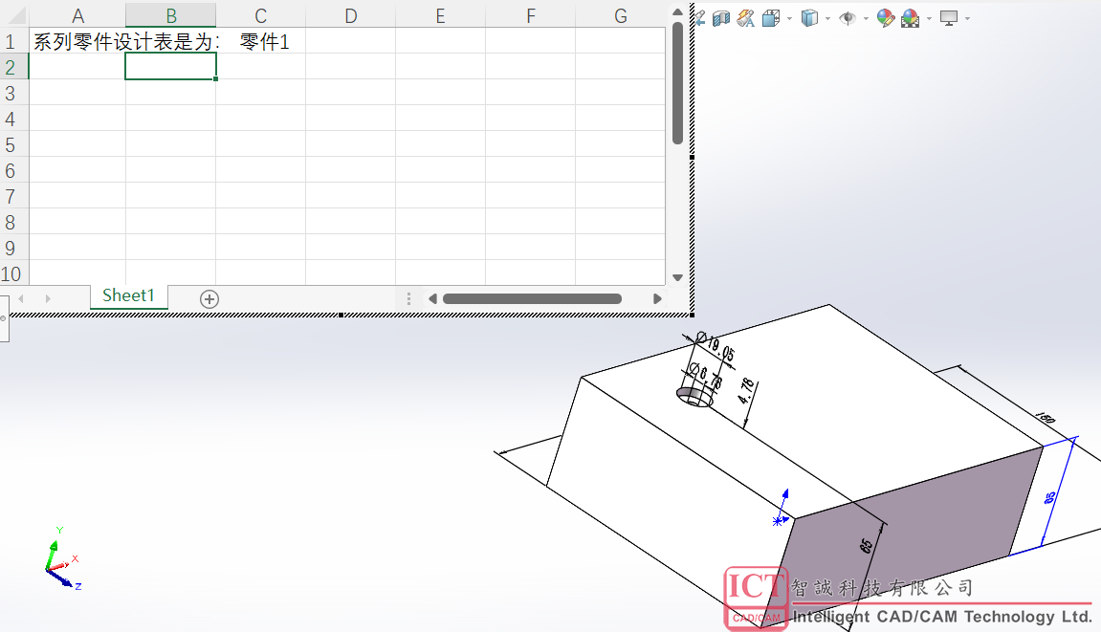Click the blue 85 dimension
This screenshot has height=632, width=1101.
coord(1049,498)
